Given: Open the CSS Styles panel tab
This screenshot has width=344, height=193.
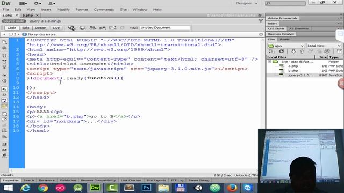Looking at the screenshot, I should pos(276,28).
